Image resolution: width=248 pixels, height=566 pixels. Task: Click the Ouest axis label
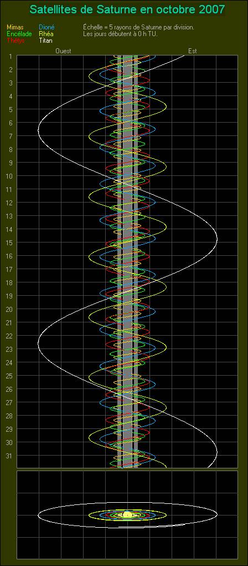pyautogui.click(x=63, y=51)
